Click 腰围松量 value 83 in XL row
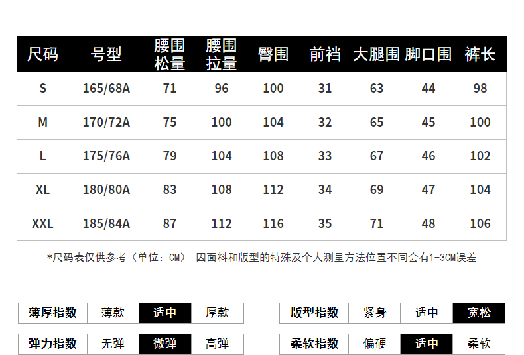 [x=169, y=189]
